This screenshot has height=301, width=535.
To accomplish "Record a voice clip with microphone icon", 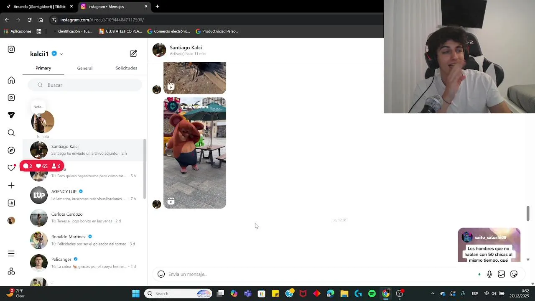I will tap(489, 274).
